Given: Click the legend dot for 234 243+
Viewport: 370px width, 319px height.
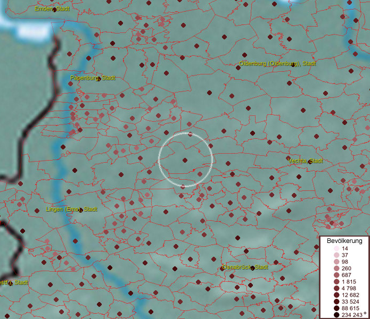Looking at the screenshot, I should (x=336, y=315).
